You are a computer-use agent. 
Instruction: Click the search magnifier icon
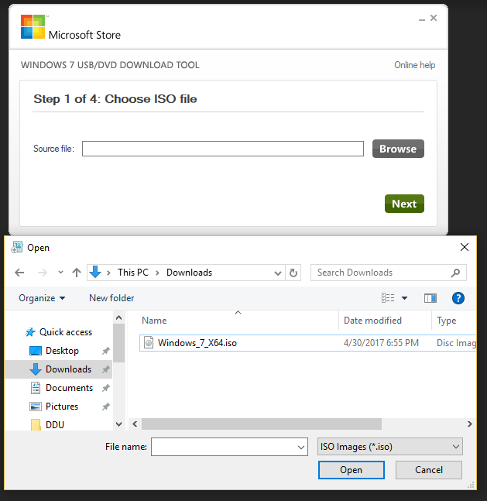pyautogui.click(x=456, y=273)
